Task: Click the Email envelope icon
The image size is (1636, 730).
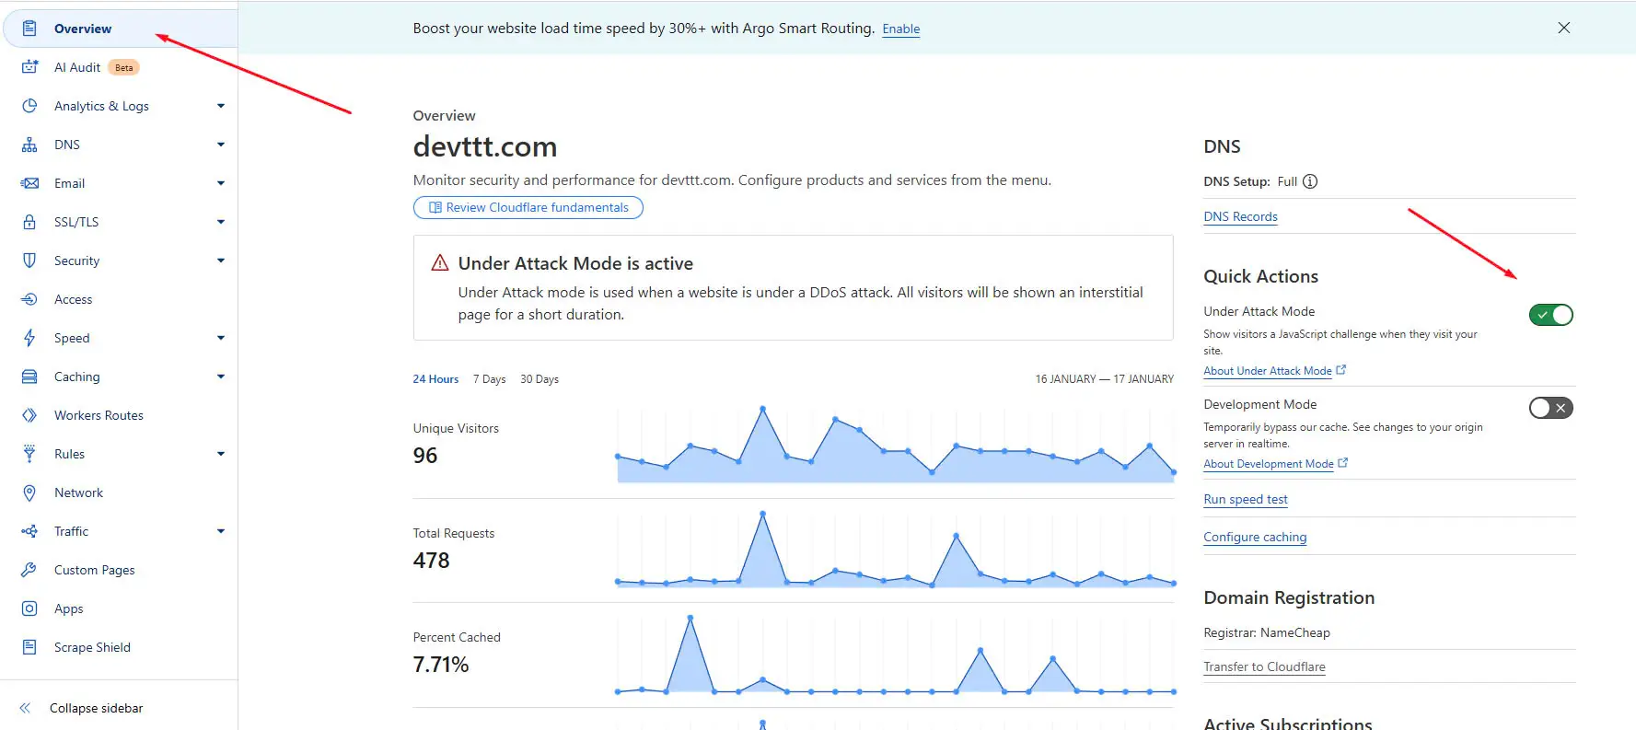Action: click(29, 183)
